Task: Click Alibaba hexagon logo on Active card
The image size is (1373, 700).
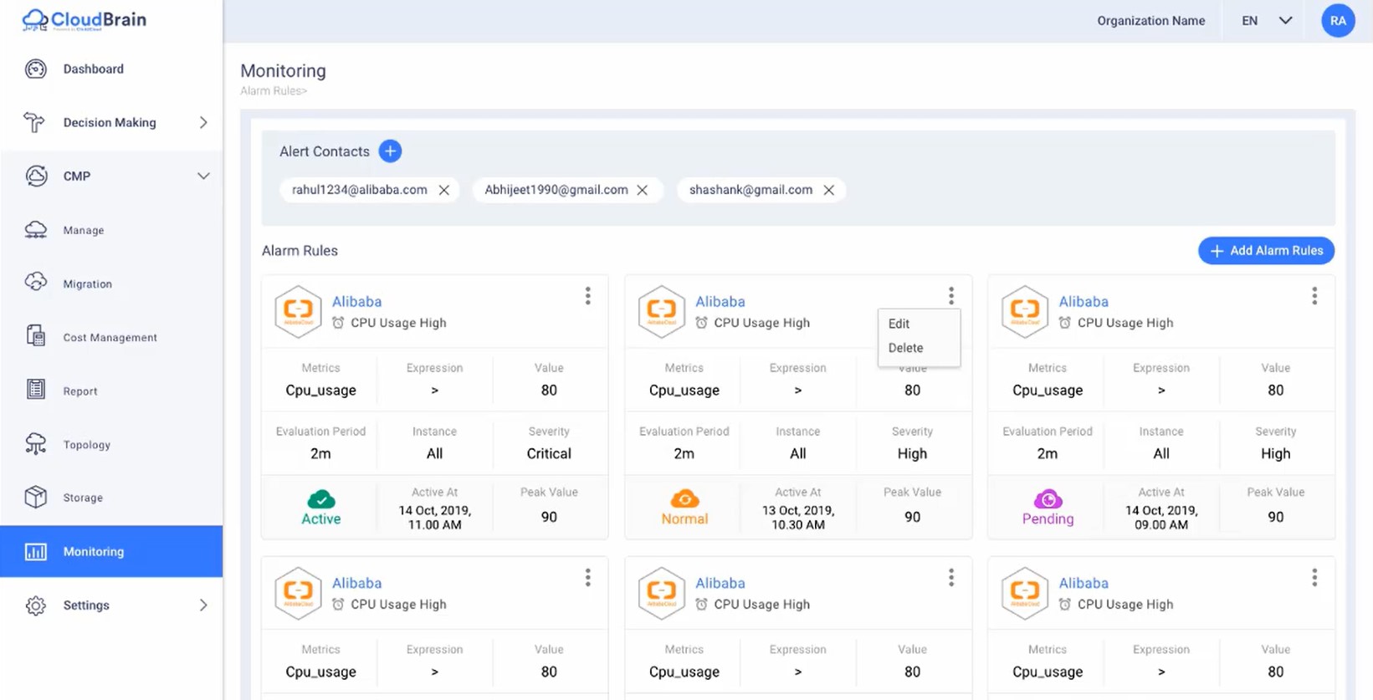Action: [299, 311]
